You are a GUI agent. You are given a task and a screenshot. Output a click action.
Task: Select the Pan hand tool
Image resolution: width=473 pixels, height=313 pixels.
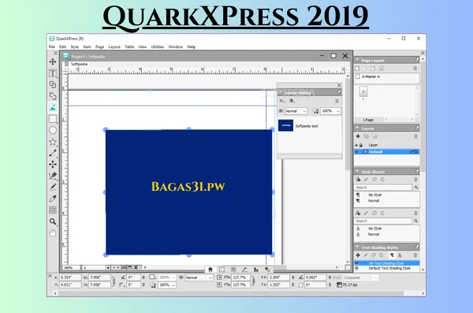(53, 233)
